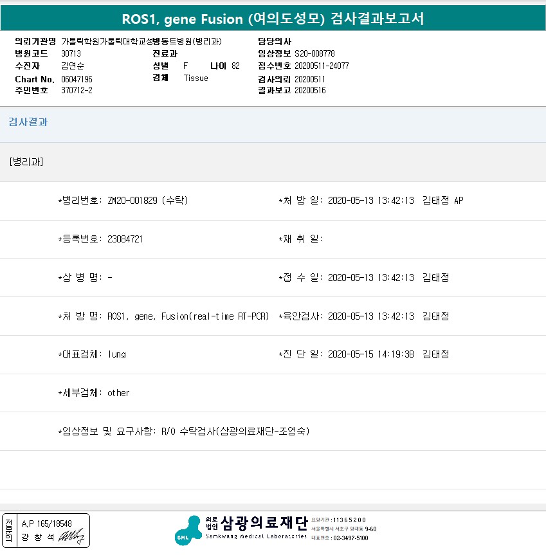Click the patient name 김연순
This screenshot has height=555, width=546.
72,66
